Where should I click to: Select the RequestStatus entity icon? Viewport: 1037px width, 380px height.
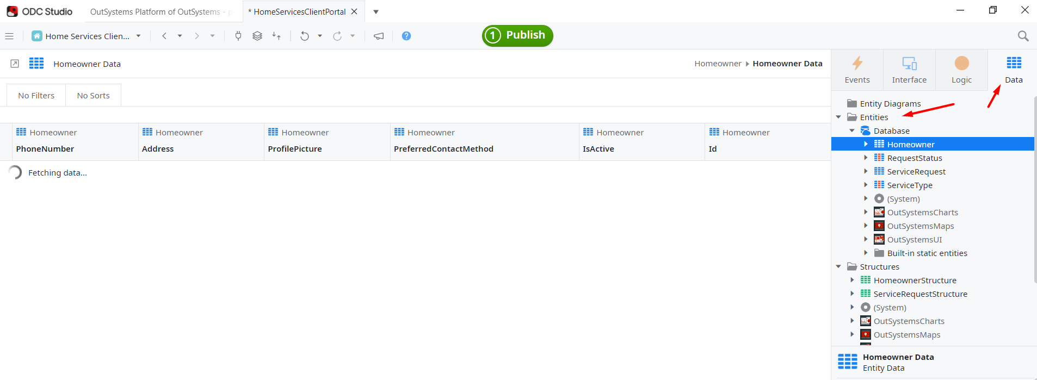click(879, 158)
